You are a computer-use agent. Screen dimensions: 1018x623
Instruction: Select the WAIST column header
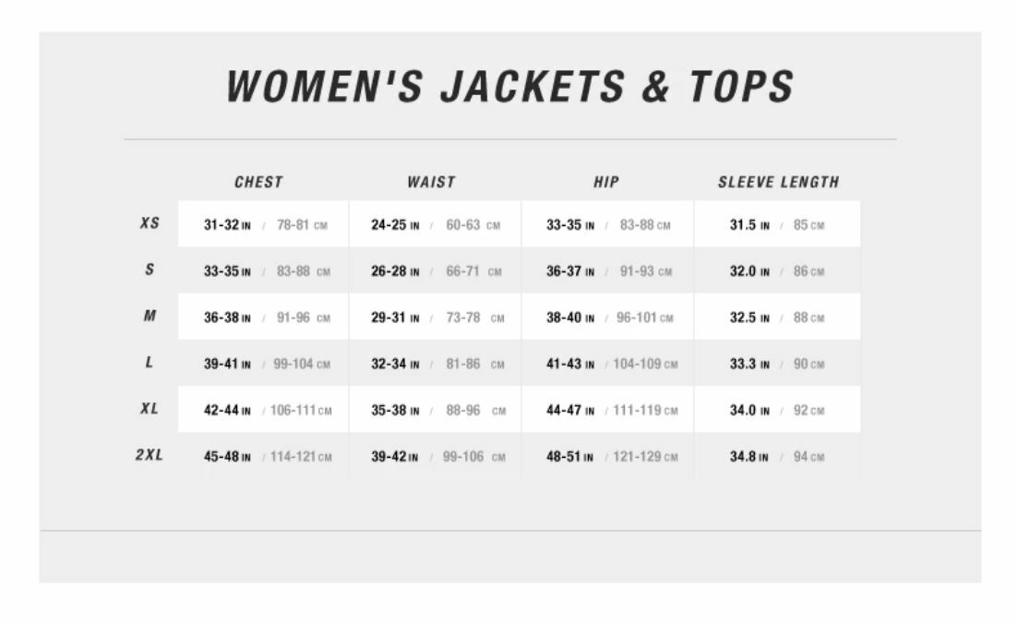pyautogui.click(x=431, y=183)
